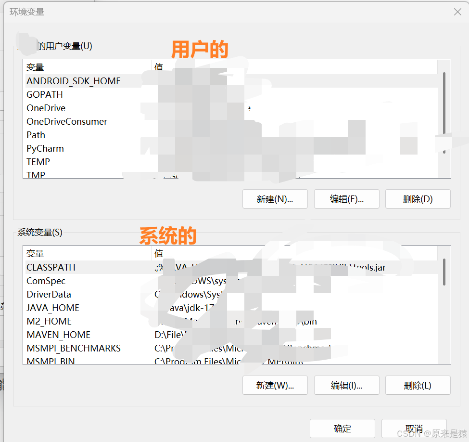Viewport: 469px width, 442px height.
Task: Click 删除(D) under user variables list
Action: pos(418,199)
